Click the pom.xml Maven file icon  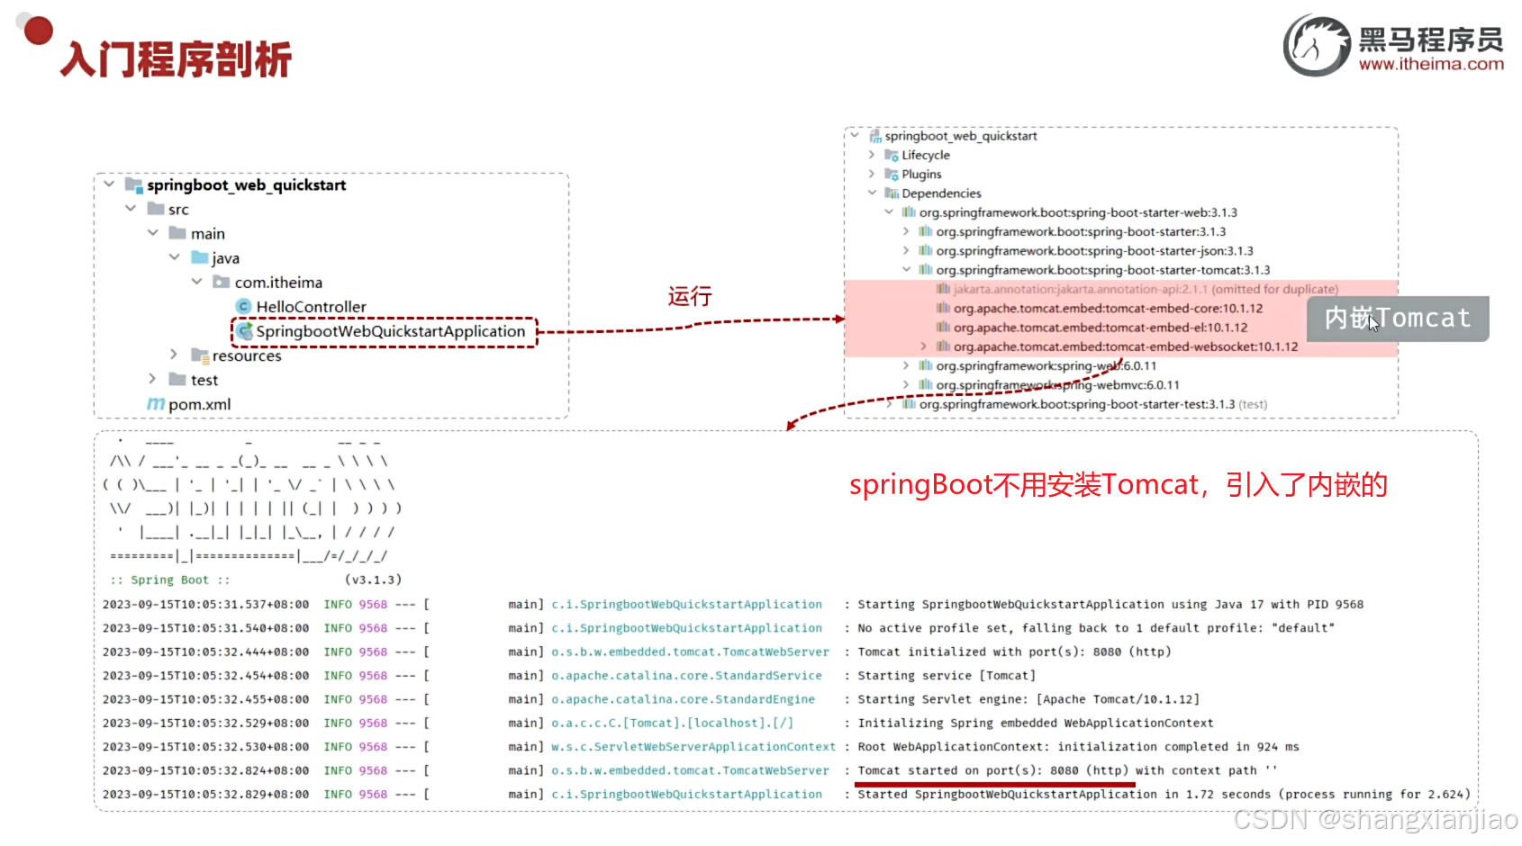pyautogui.click(x=156, y=405)
